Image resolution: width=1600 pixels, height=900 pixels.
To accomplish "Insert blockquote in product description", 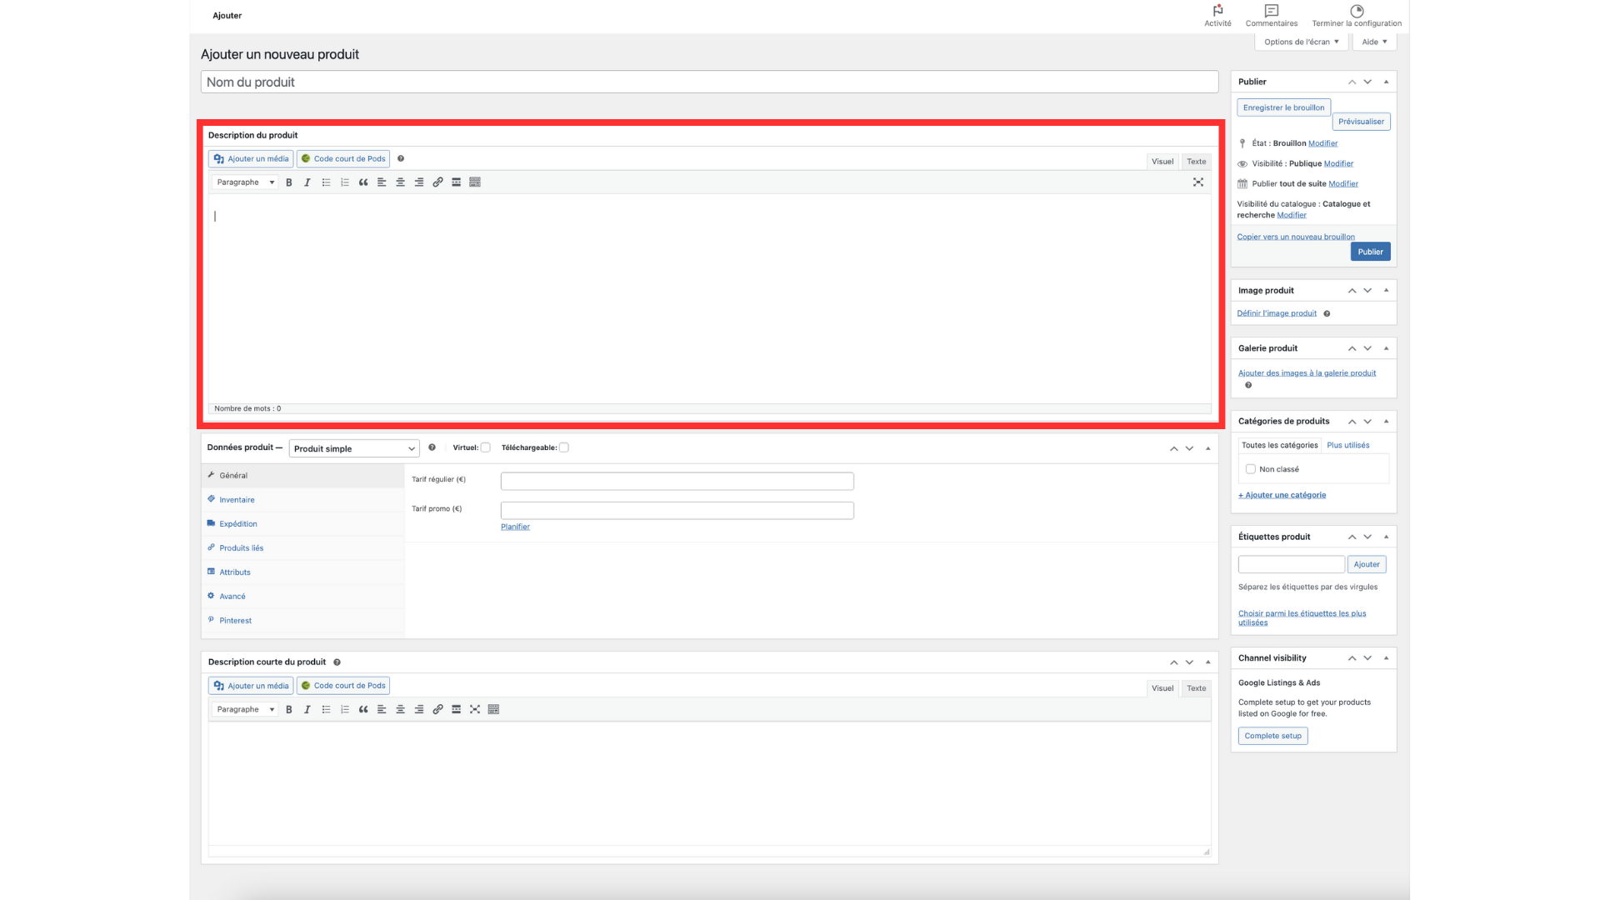I will (363, 182).
